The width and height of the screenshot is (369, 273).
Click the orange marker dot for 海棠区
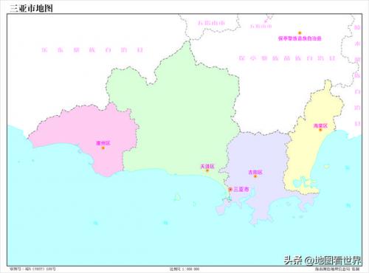tap(320, 130)
